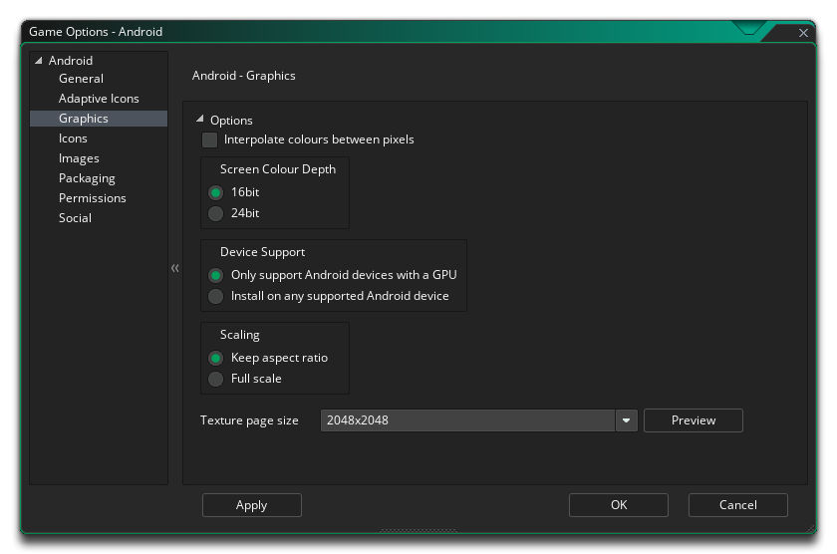The width and height of the screenshot is (837, 554).
Task: Select 24bit screen colour depth
Action: (215, 213)
